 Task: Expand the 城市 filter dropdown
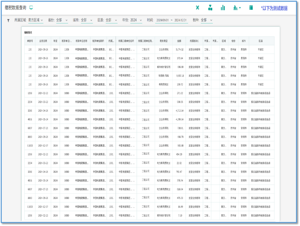pos(87,20)
